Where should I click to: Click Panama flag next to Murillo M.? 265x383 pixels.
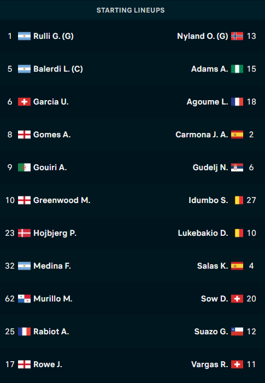[24, 299]
